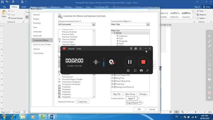Open Internet Explorer from the taskbar

pyautogui.click(x=14, y=117)
